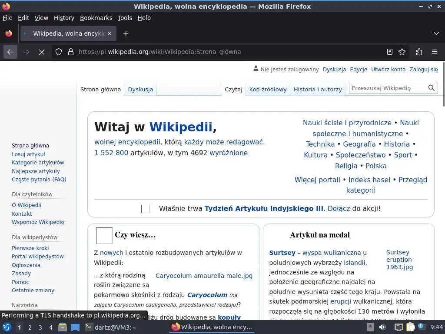This screenshot has height=334, width=445.
Task: Open the taskbar start menu icon
Action: 7,327
